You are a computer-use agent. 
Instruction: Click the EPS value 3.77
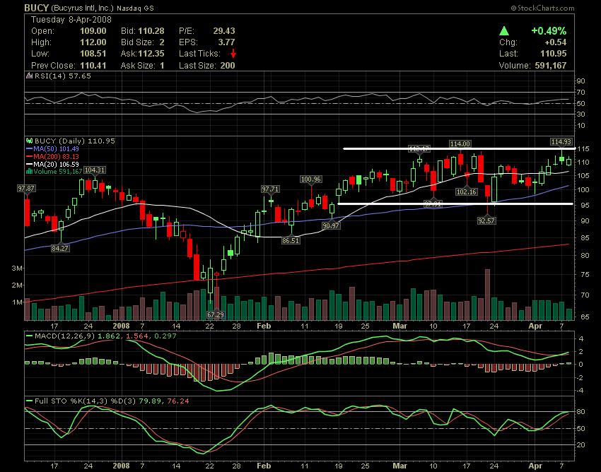point(226,42)
